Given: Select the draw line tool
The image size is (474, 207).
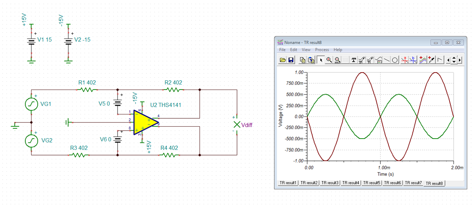Looking at the screenshot, I should (x=387, y=60).
